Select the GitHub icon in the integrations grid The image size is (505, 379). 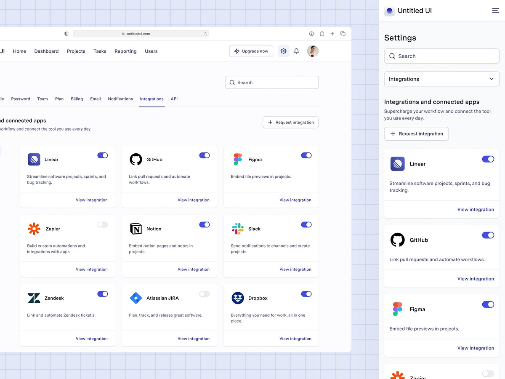pyautogui.click(x=136, y=159)
